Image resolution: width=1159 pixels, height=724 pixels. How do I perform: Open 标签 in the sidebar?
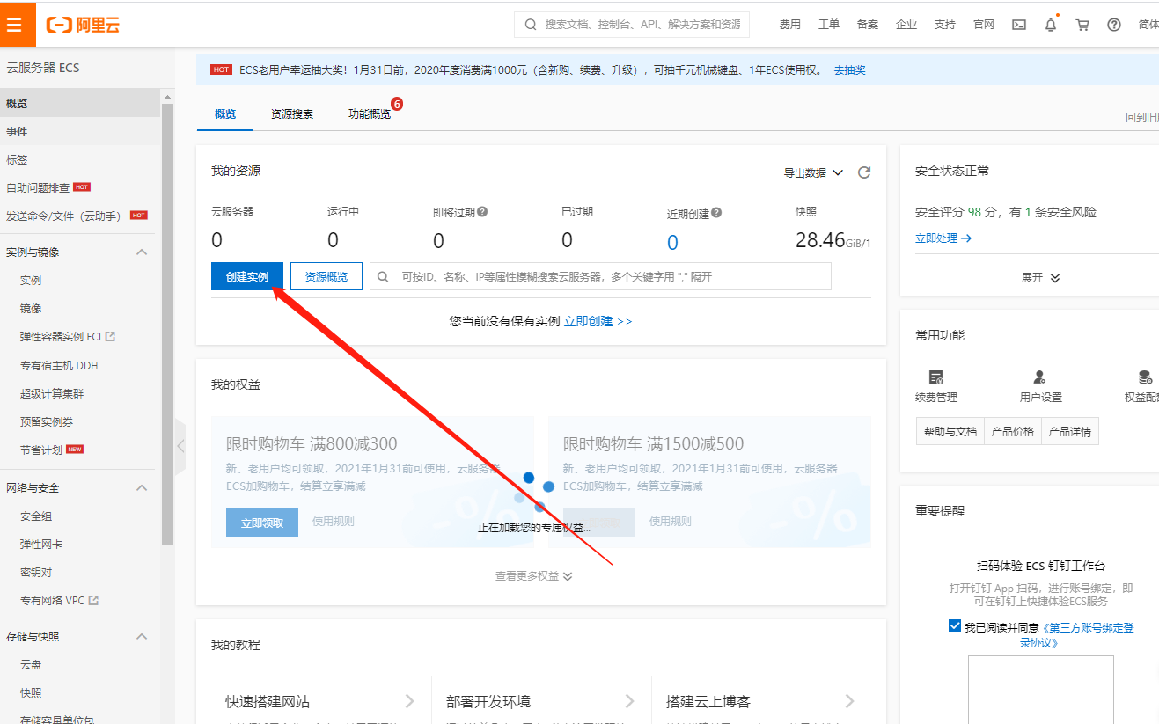17,159
